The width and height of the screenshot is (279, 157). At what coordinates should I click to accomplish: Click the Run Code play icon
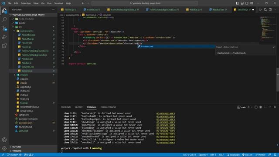[260, 10]
